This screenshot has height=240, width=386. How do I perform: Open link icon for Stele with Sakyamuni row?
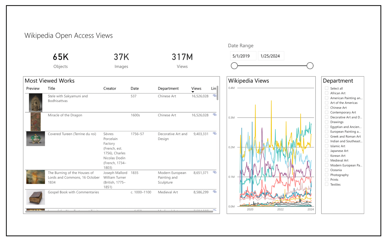215,96
